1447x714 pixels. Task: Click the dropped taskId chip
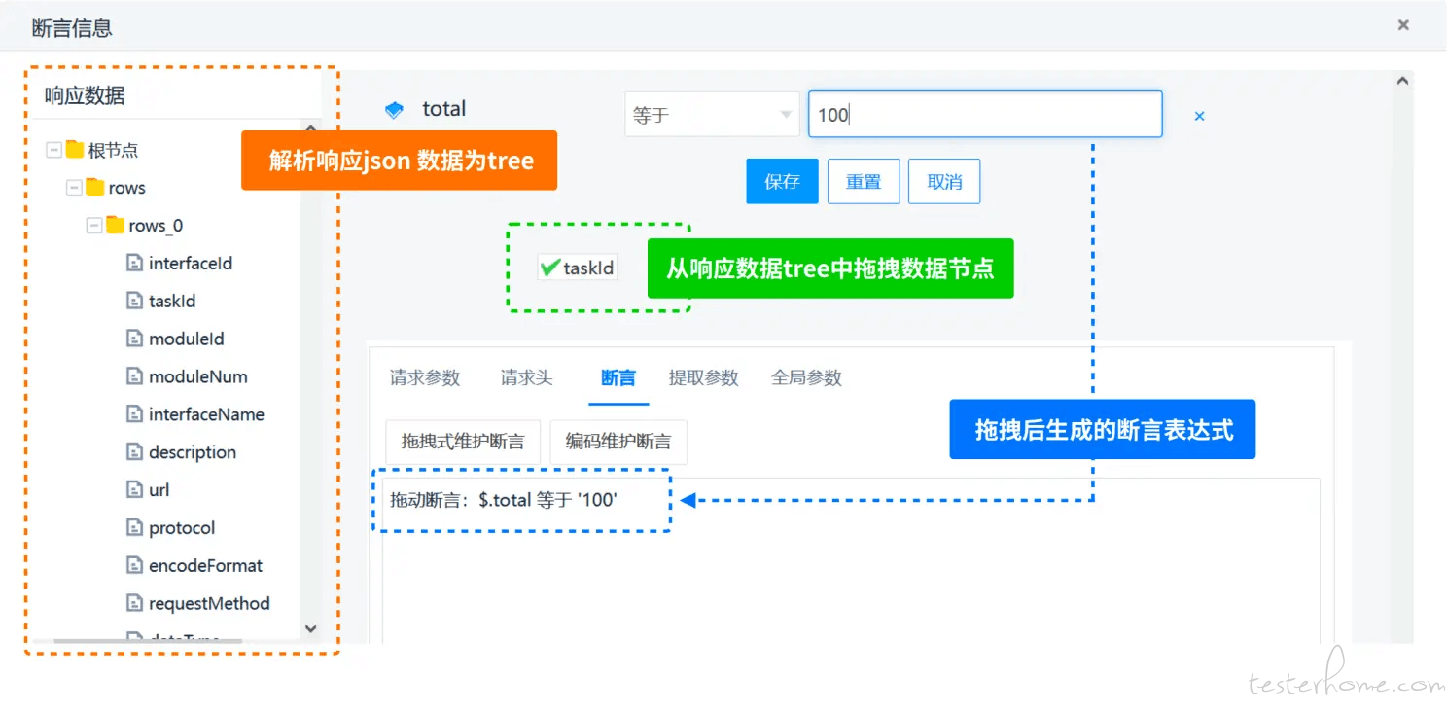(x=578, y=268)
